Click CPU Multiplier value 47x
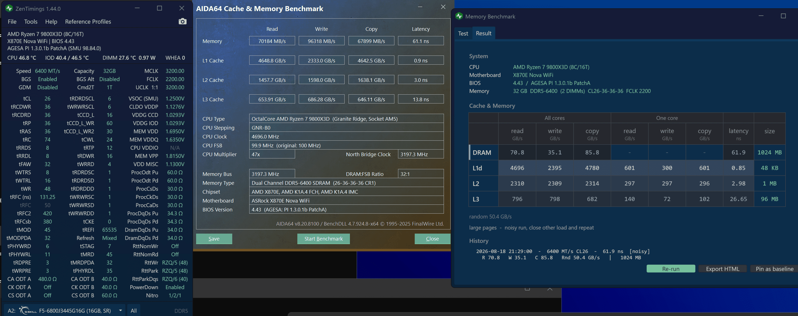 click(x=272, y=154)
